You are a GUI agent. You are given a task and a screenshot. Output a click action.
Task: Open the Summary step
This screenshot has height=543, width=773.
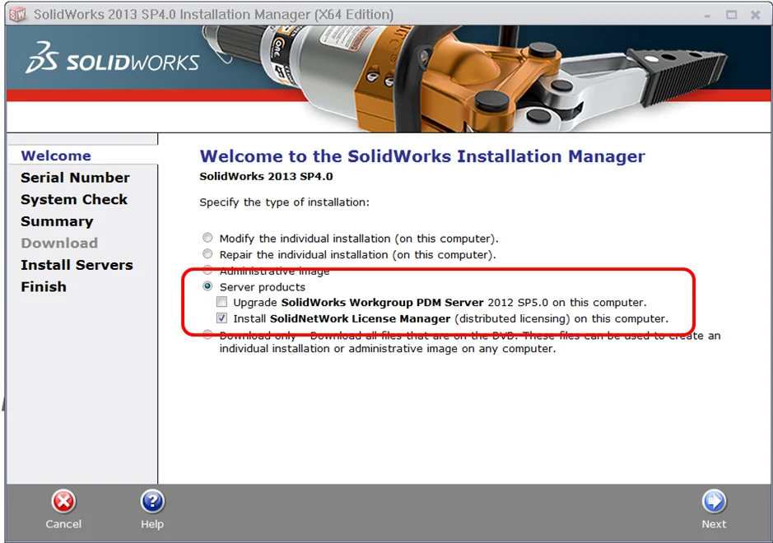click(x=56, y=220)
